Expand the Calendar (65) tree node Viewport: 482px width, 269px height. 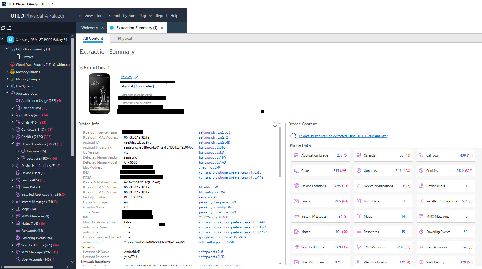[x=12, y=108]
